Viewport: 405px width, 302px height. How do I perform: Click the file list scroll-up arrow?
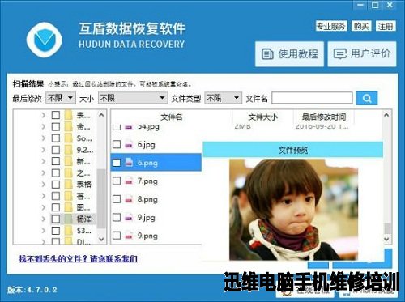coord(386,115)
